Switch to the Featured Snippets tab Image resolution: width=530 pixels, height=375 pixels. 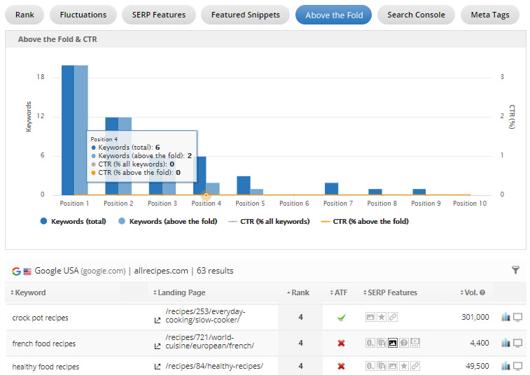click(245, 15)
